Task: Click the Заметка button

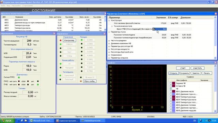Action: (x=196, y=73)
